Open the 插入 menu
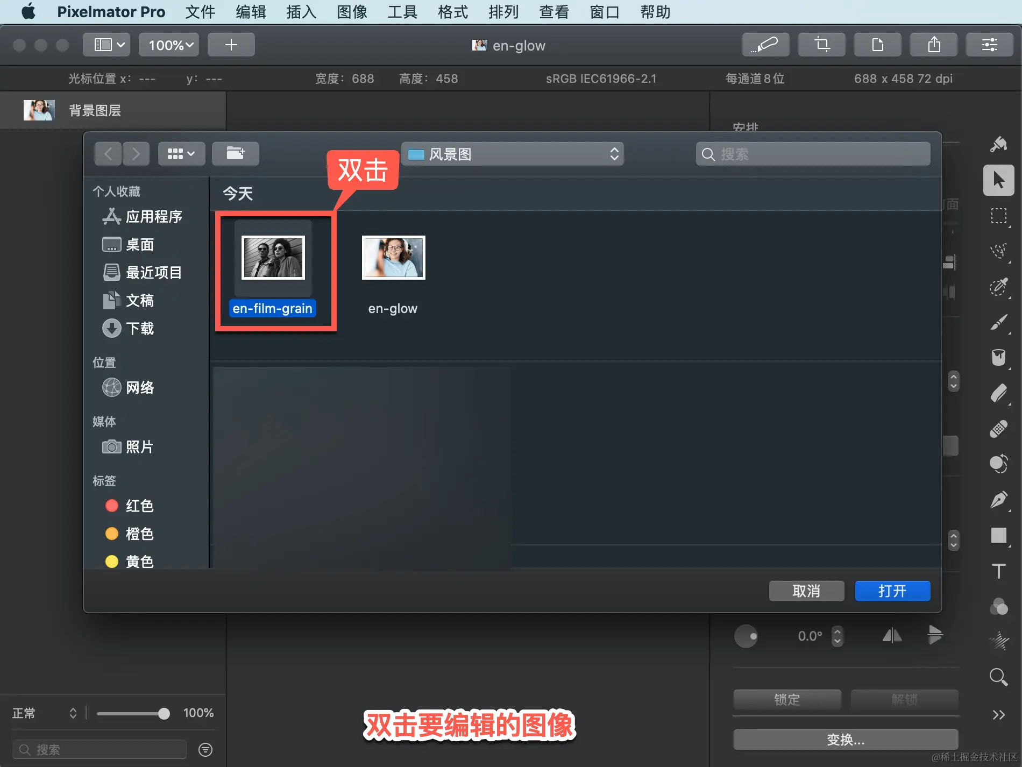 (301, 12)
